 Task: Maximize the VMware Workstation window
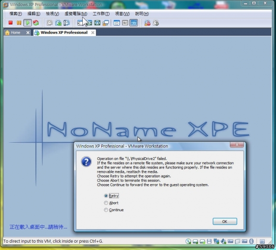(254, 3)
